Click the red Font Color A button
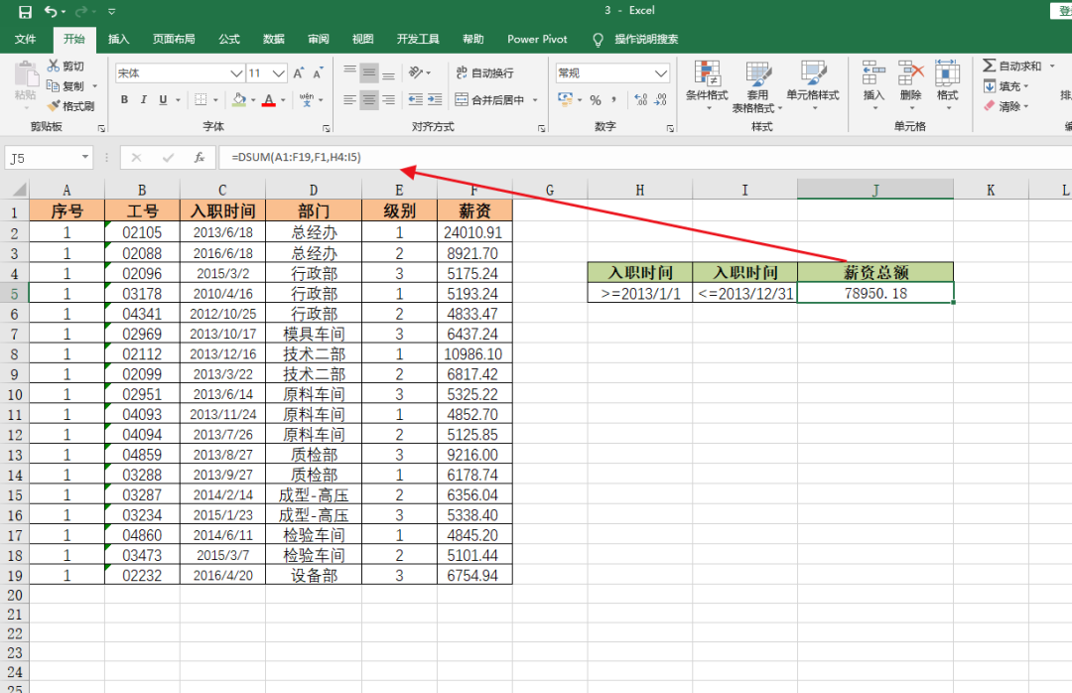 pyautogui.click(x=269, y=100)
